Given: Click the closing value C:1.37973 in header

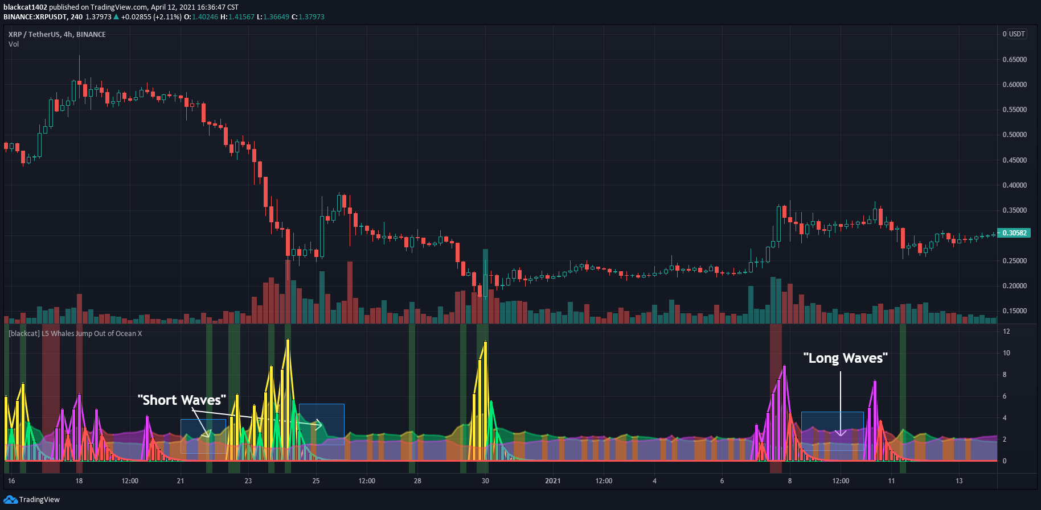Looking at the screenshot, I should 308,17.
